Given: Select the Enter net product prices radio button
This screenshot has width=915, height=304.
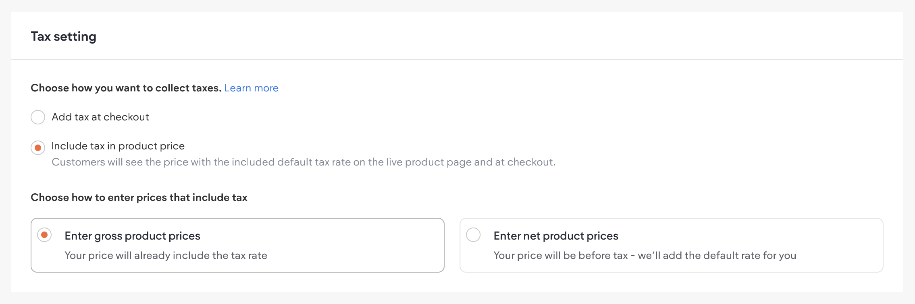Looking at the screenshot, I should tap(473, 235).
